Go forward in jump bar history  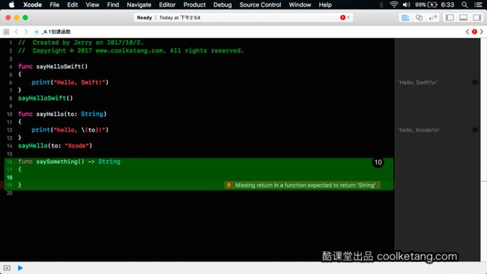point(26,31)
